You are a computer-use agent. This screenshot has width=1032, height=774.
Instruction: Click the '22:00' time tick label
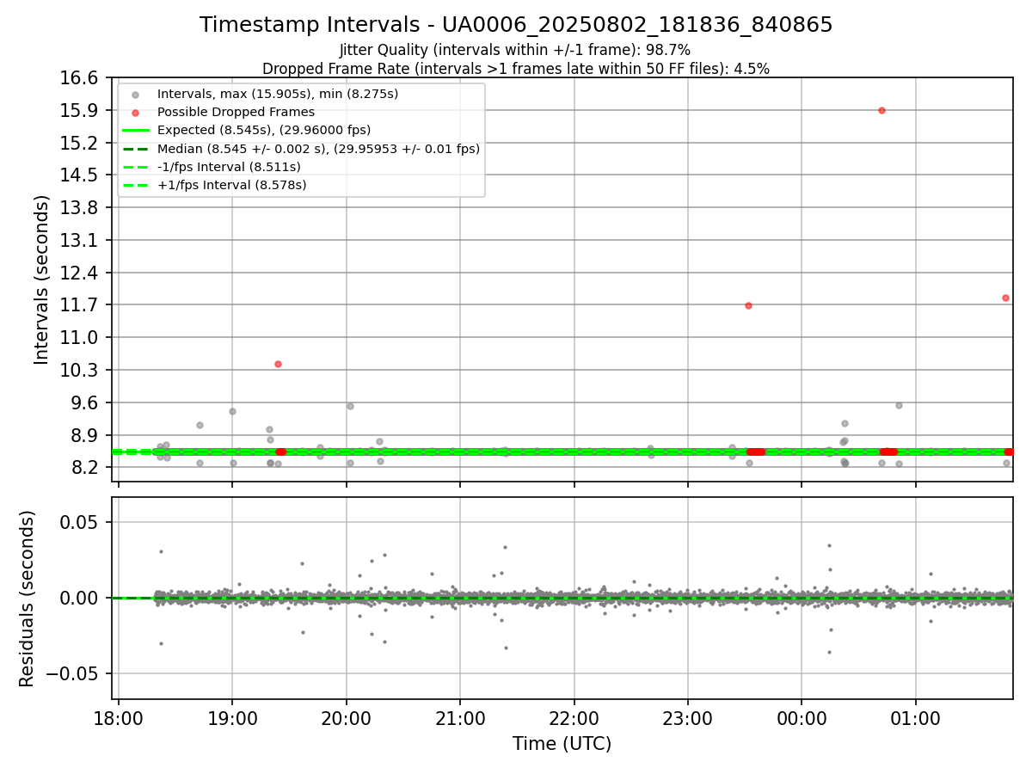coord(574,717)
